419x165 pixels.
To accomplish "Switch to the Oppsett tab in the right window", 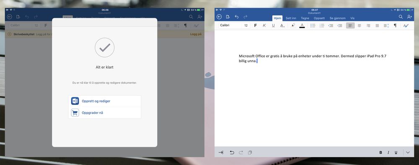I will [319, 18].
